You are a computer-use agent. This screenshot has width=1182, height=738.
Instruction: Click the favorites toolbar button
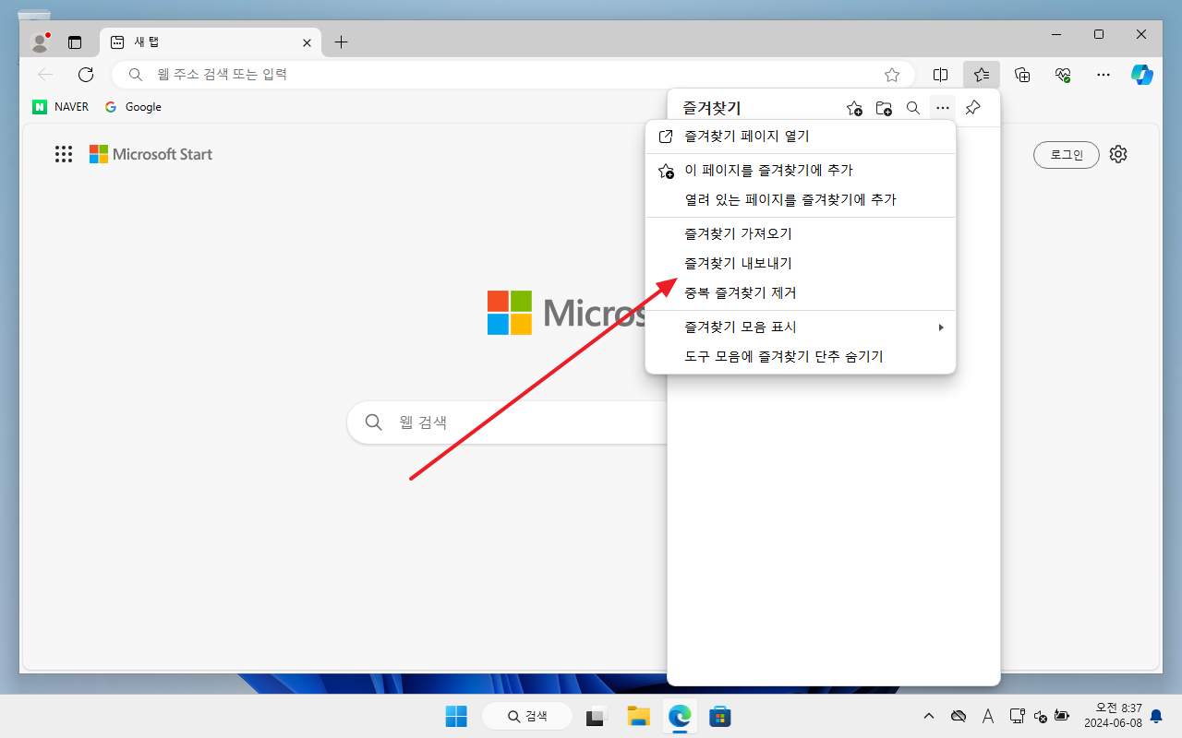pos(981,75)
